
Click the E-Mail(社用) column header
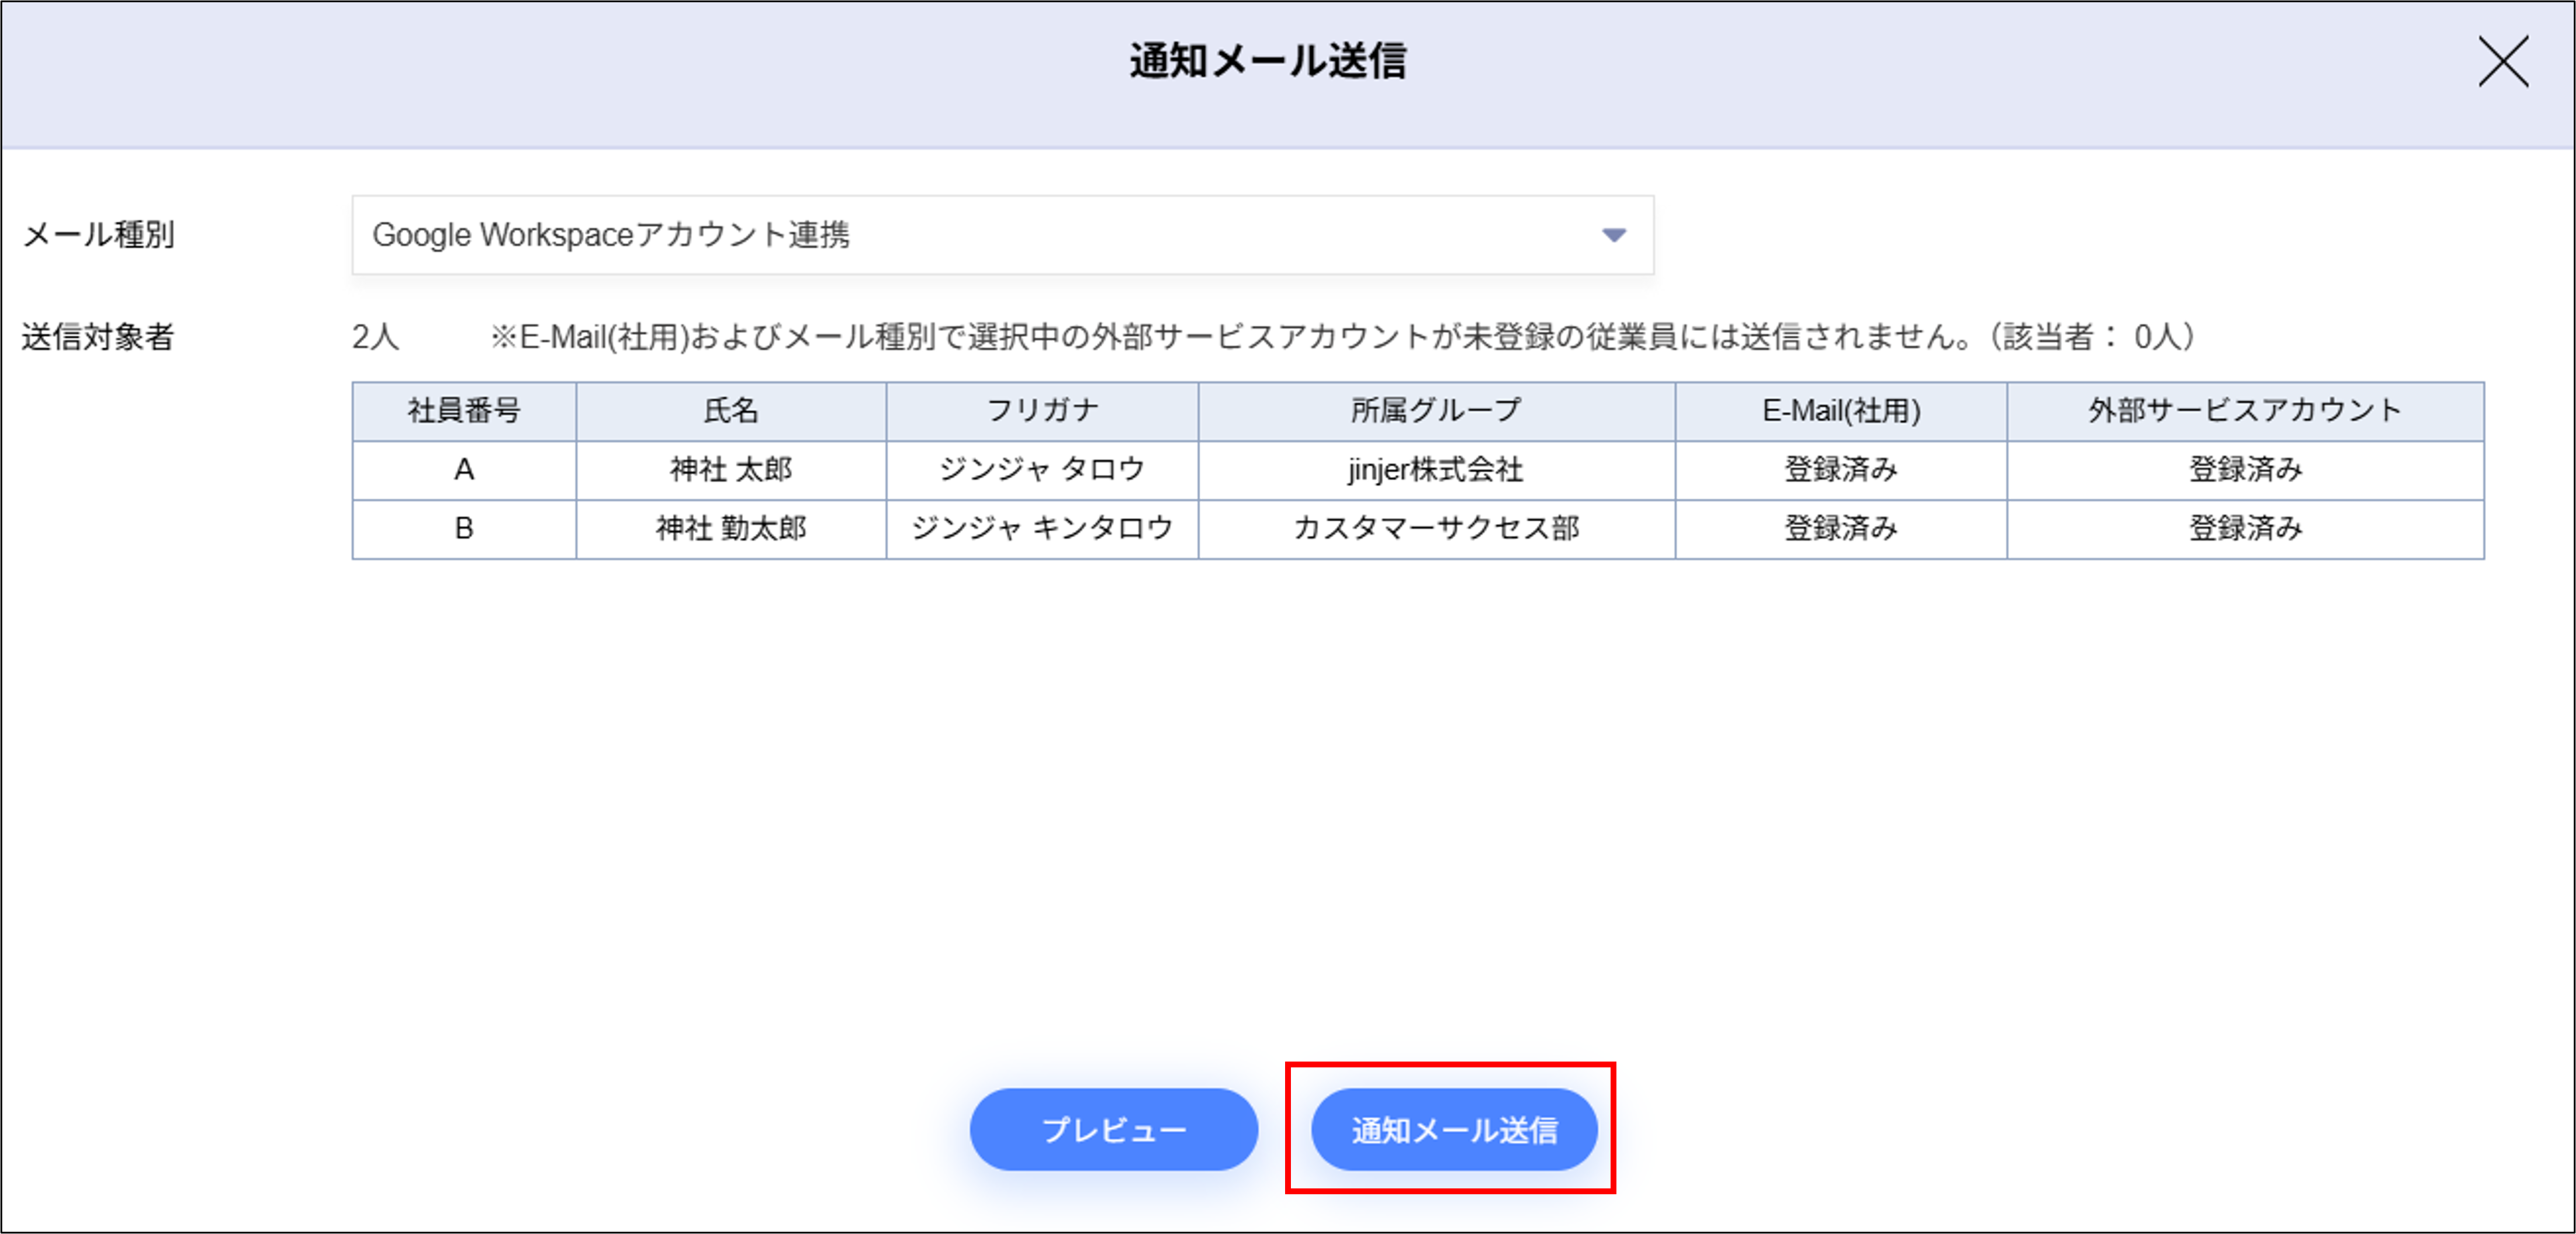[1840, 410]
